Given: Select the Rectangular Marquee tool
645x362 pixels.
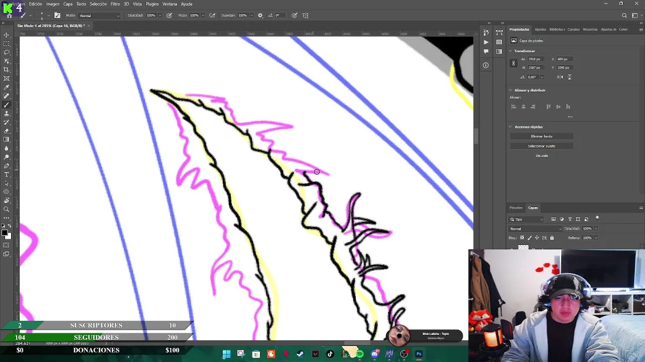Looking at the screenshot, I should pyautogui.click(x=7, y=44).
